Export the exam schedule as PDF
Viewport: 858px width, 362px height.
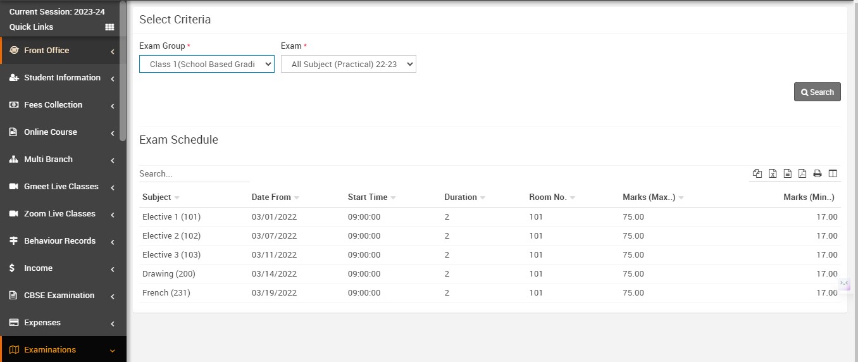pyautogui.click(x=802, y=173)
